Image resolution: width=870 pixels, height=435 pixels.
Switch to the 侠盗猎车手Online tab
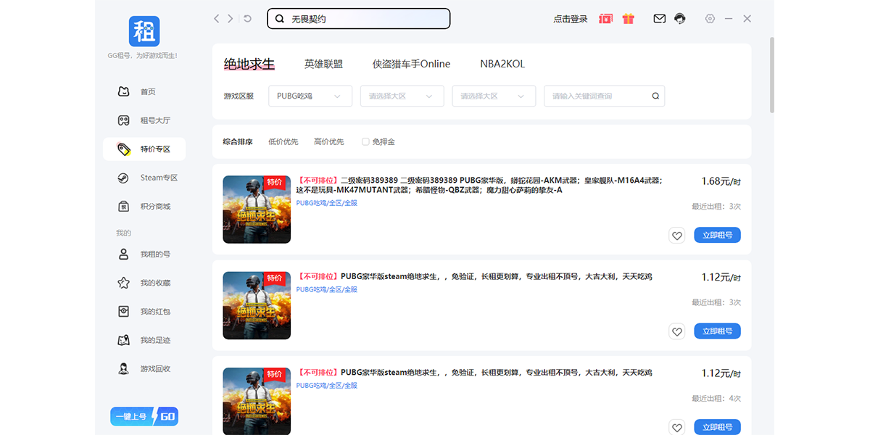pyautogui.click(x=411, y=64)
